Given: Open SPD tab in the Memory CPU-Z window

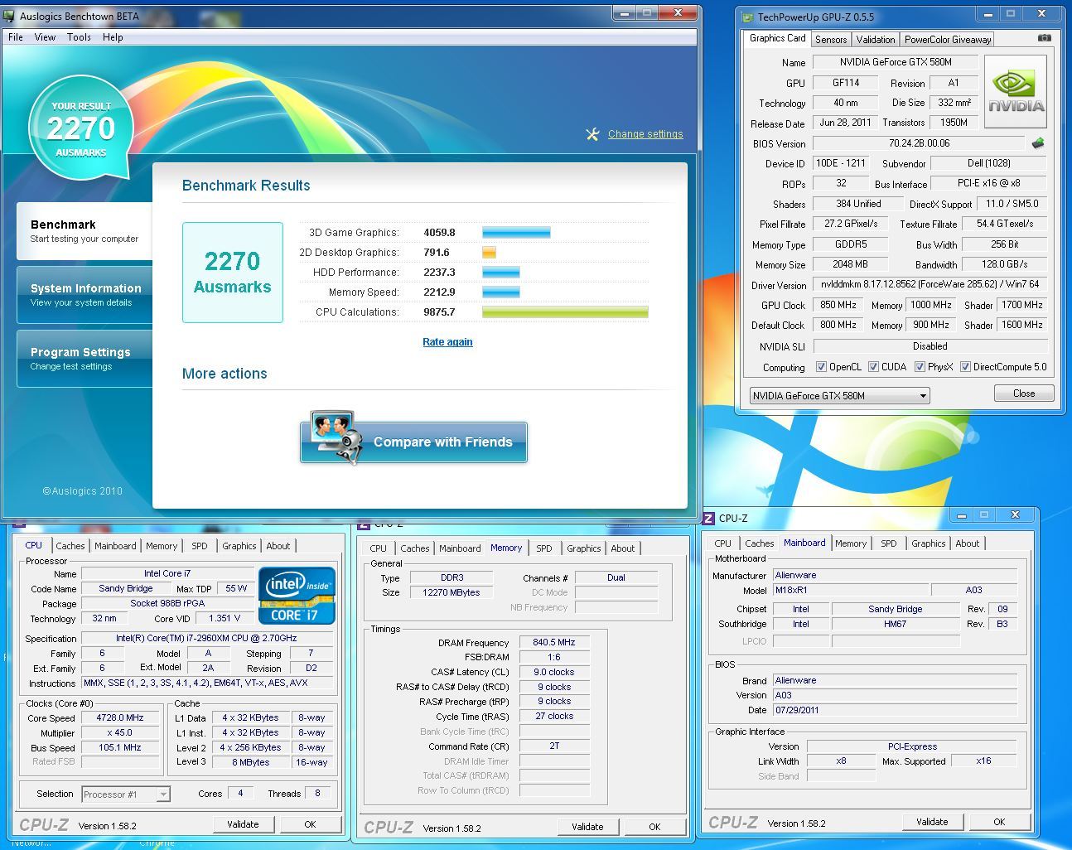Looking at the screenshot, I should click(x=544, y=548).
